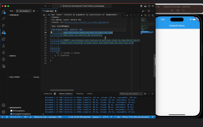Viewport: 203px width, 127px height.
Task: Click Dart language mode status
Action: tap(119, 117)
